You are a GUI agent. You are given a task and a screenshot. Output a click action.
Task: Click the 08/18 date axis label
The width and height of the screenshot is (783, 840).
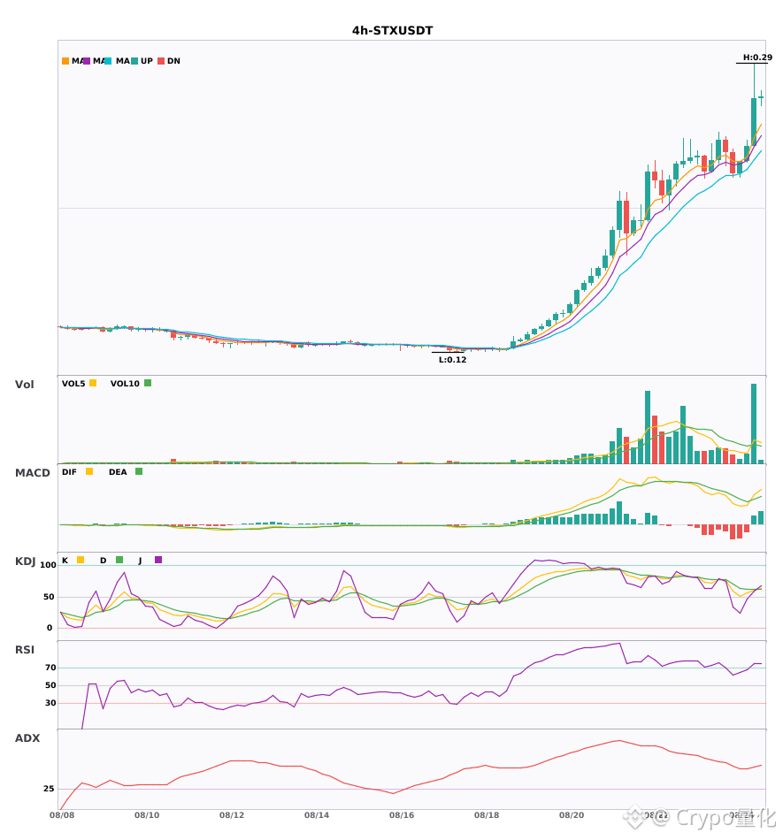[x=487, y=815]
